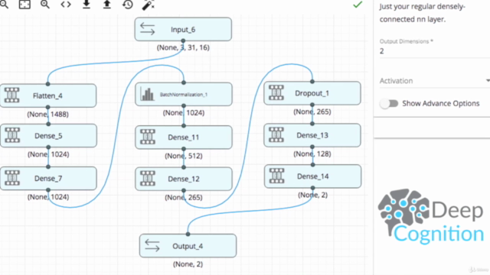Screen dimensions: 490x275
Task: Click the Input_6 node arrows icon
Action: [x=148, y=29]
